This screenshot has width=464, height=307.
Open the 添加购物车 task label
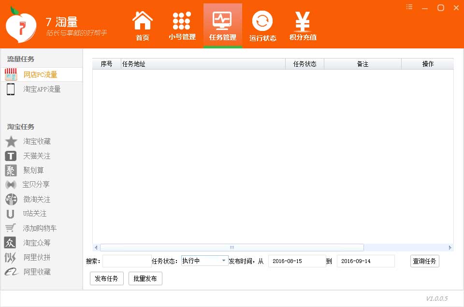[40, 228]
